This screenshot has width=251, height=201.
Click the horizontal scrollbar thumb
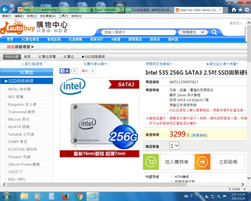click(x=97, y=184)
